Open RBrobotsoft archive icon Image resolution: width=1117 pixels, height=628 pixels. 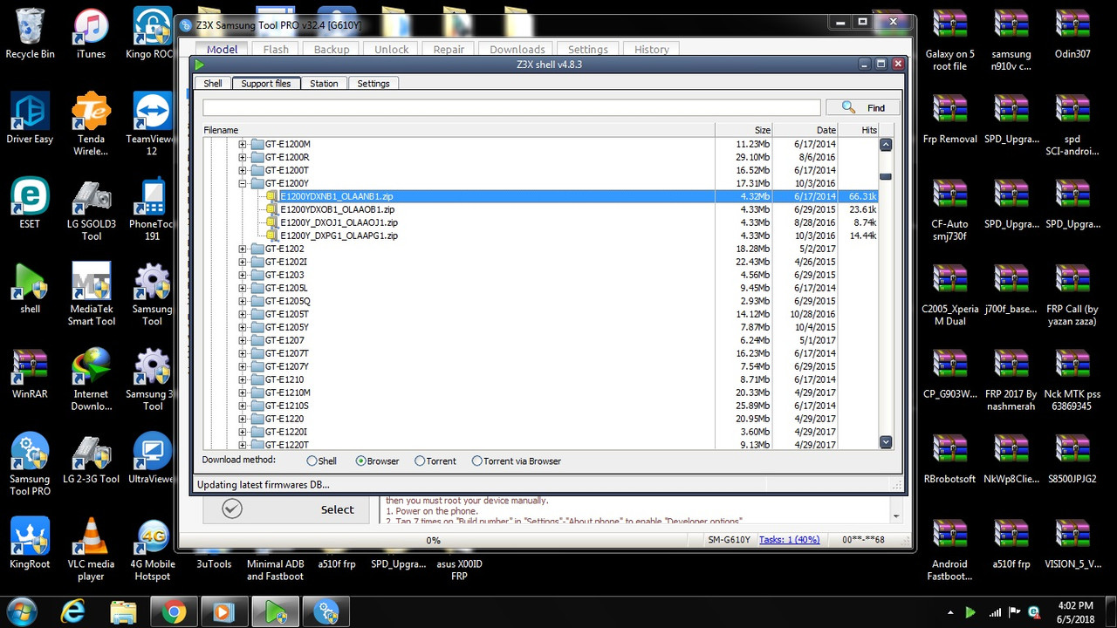tap(950, 459)
